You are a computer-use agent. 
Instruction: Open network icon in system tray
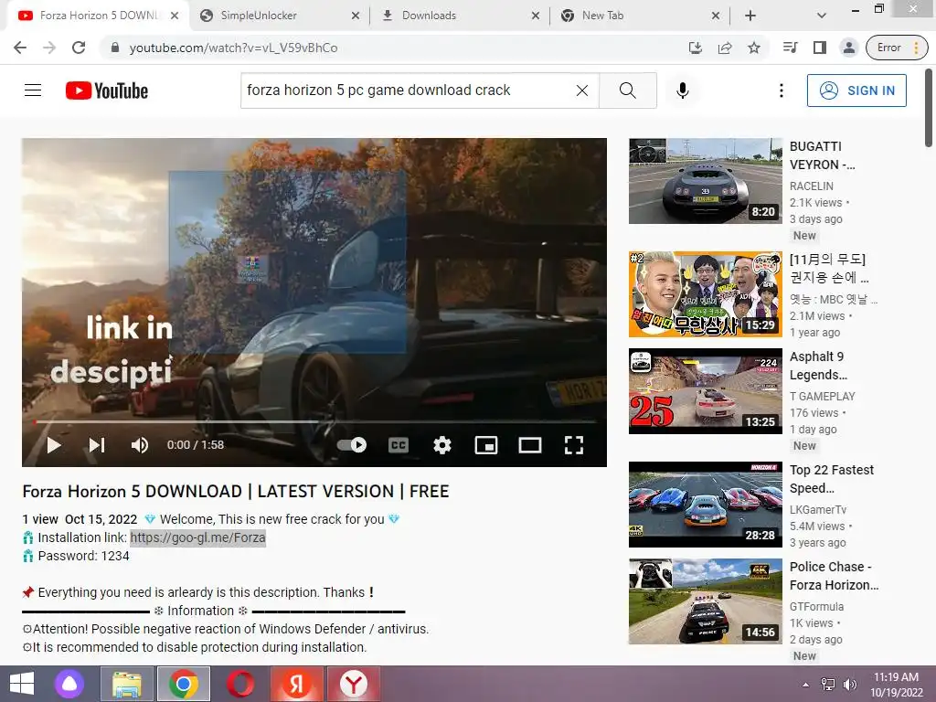pyautogui.click(x=828, y=685)
